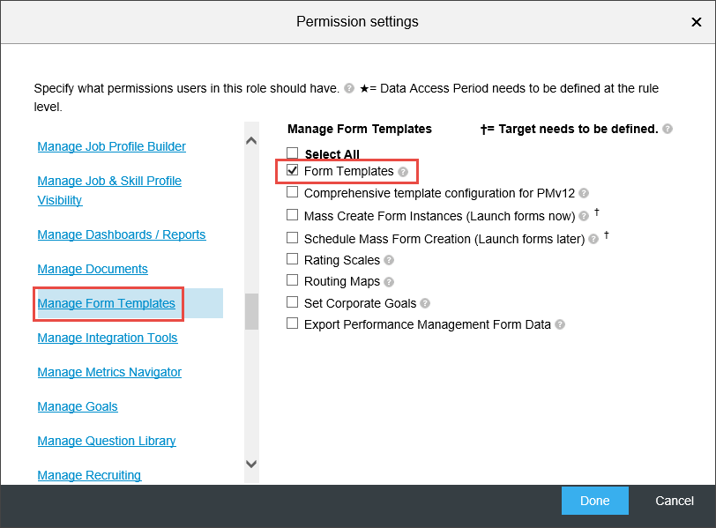
Task: Enable the Rating Scales checkbox
Action: pos(292,259)
